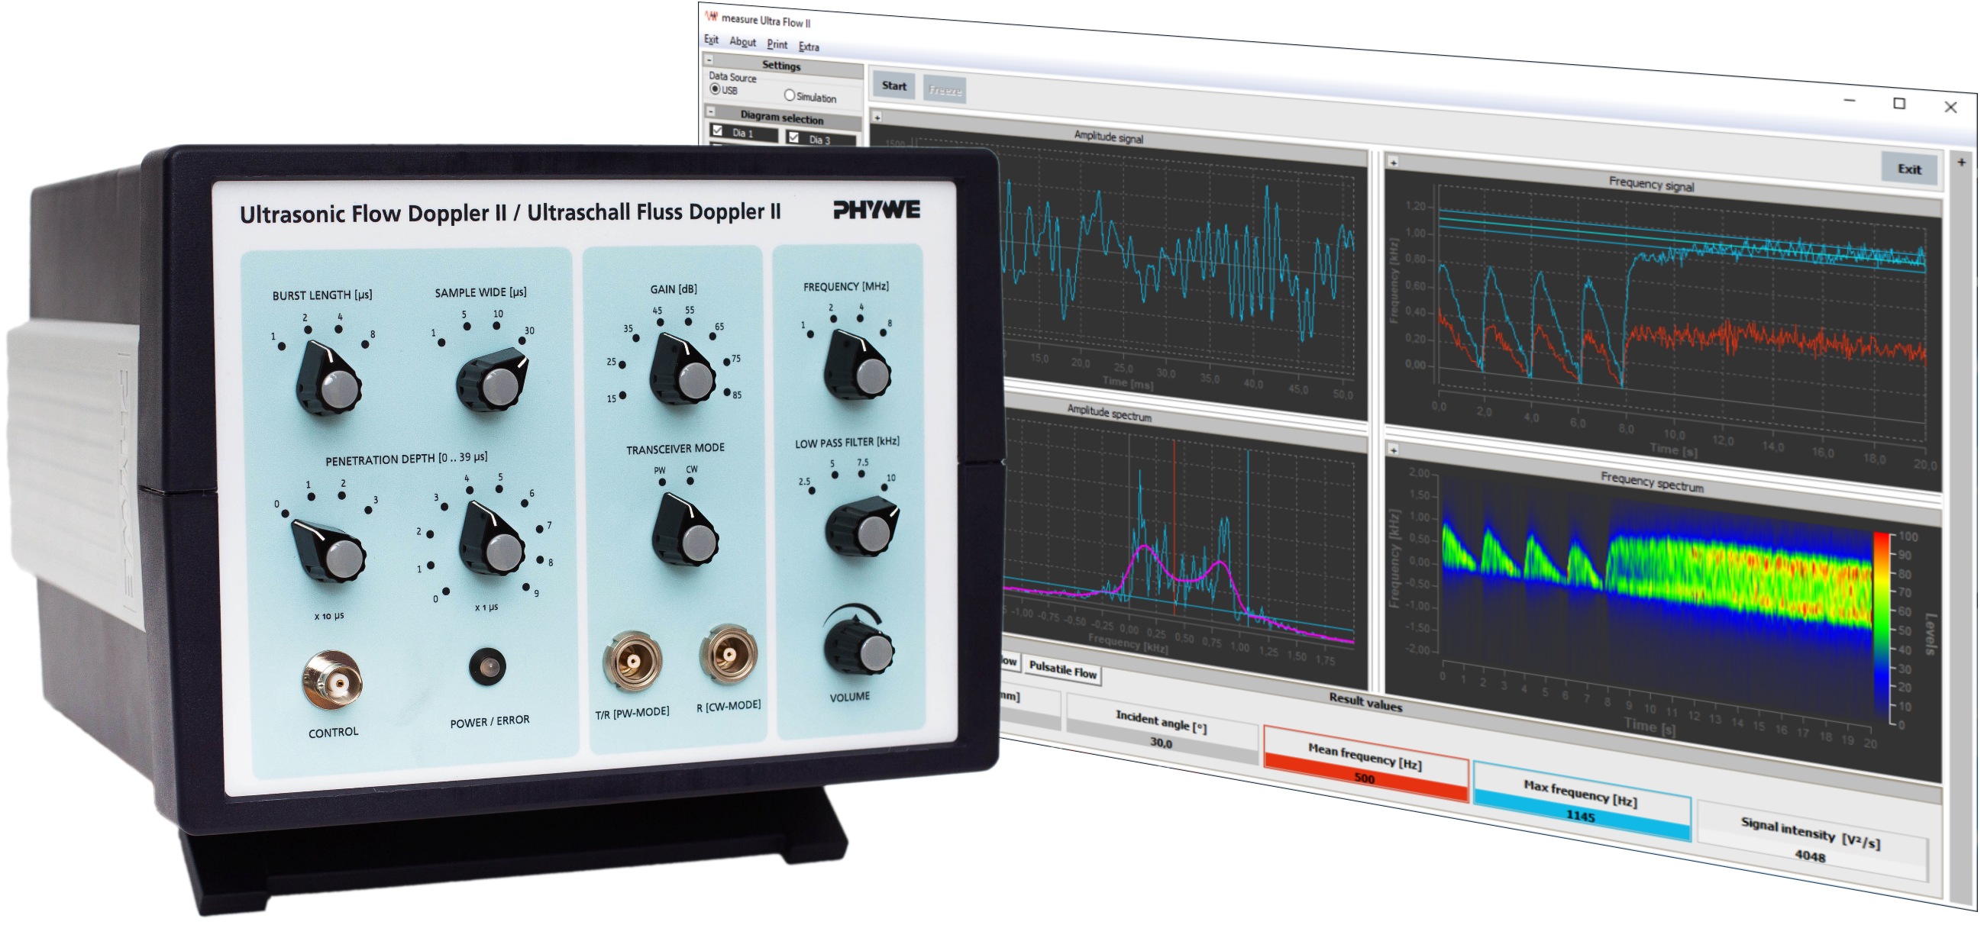Toggle the Dia 1 checkbox
1984x925 pixels.
718,131
